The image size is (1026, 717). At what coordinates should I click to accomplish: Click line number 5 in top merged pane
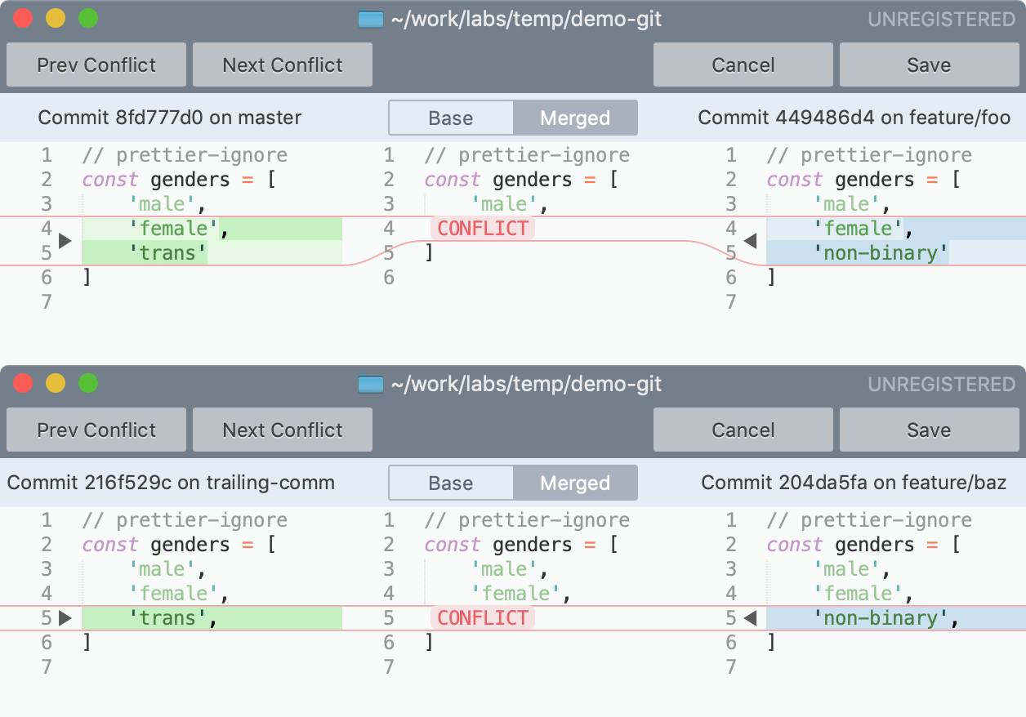pyautogui.click(x=389, y=253)
